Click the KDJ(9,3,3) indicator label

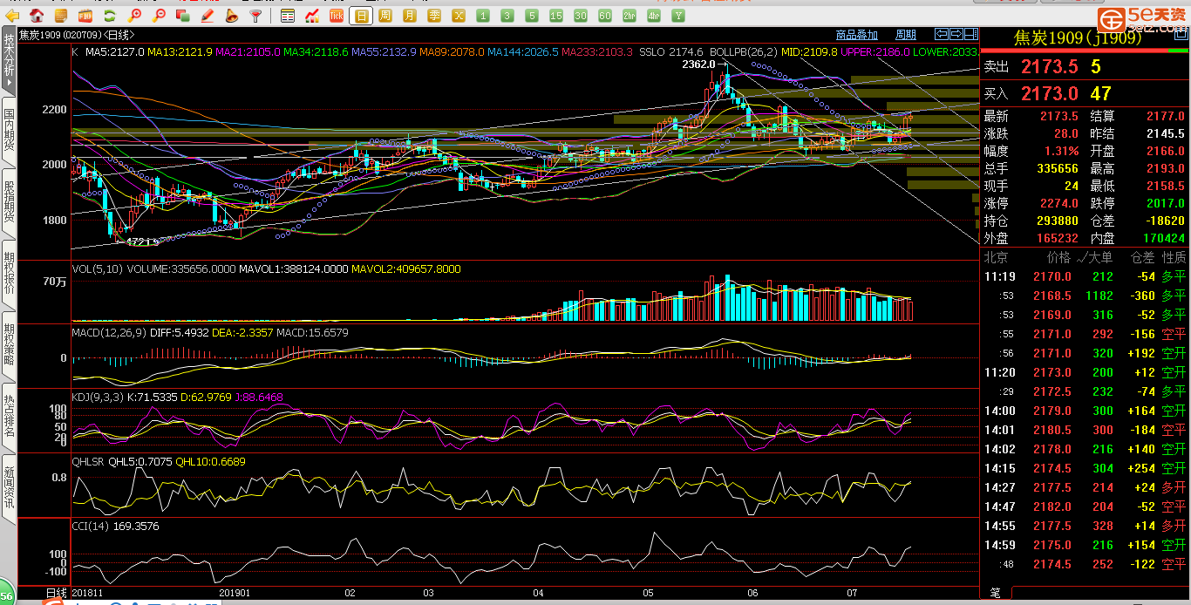98,398
